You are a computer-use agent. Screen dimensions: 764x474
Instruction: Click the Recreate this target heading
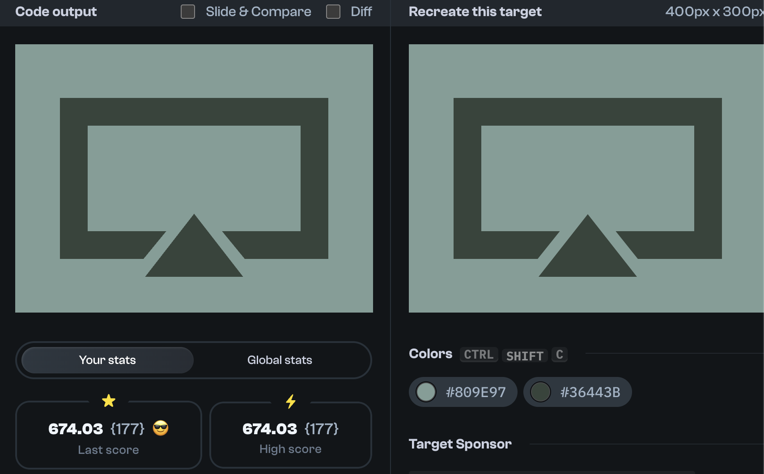click(475, 12)
